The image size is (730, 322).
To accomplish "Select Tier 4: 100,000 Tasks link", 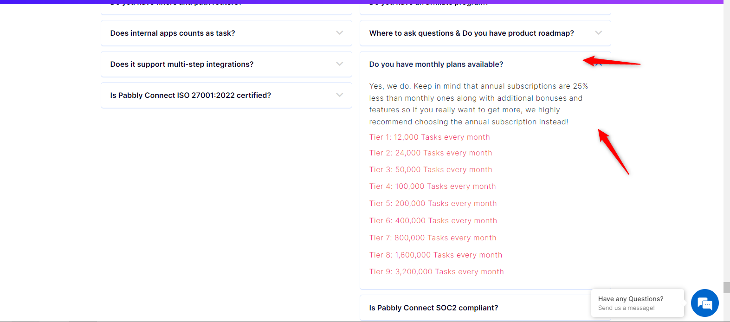I will click(433, 187).
